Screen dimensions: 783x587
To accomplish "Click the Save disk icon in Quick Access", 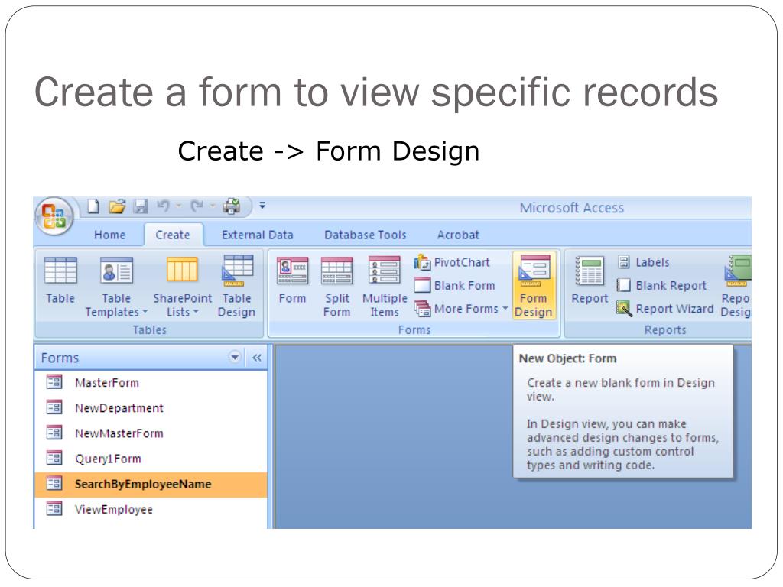I will pyautogui.click(x=141, y=206).
